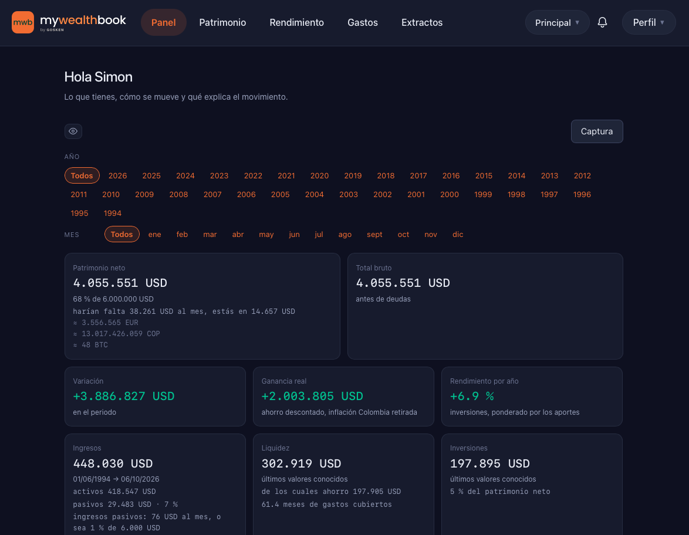Choose year 2020

pyautogui.click(x=319, y=176)
